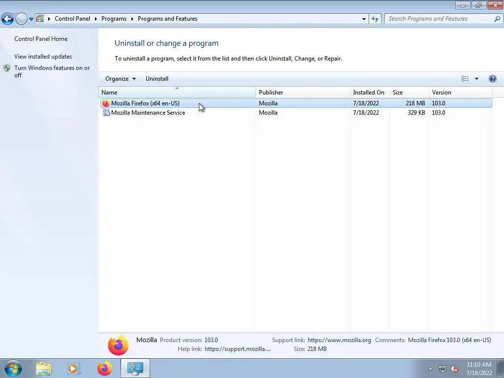
Task: Click the Control Panel icon in address bar
Action: [x=40, y=19]
